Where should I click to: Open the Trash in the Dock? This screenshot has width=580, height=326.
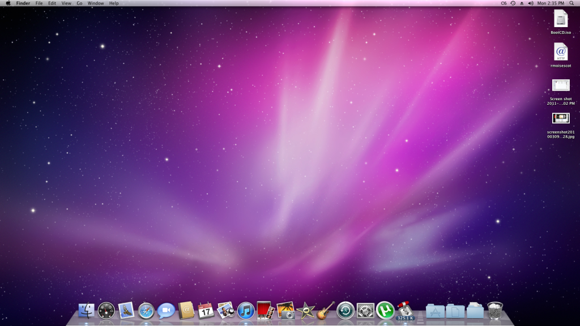pyautogui.click(x=495, y=311)
